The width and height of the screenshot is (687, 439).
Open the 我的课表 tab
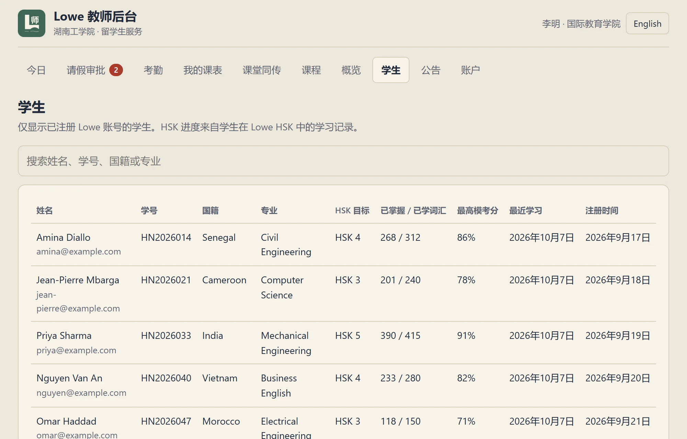point(203,70)
